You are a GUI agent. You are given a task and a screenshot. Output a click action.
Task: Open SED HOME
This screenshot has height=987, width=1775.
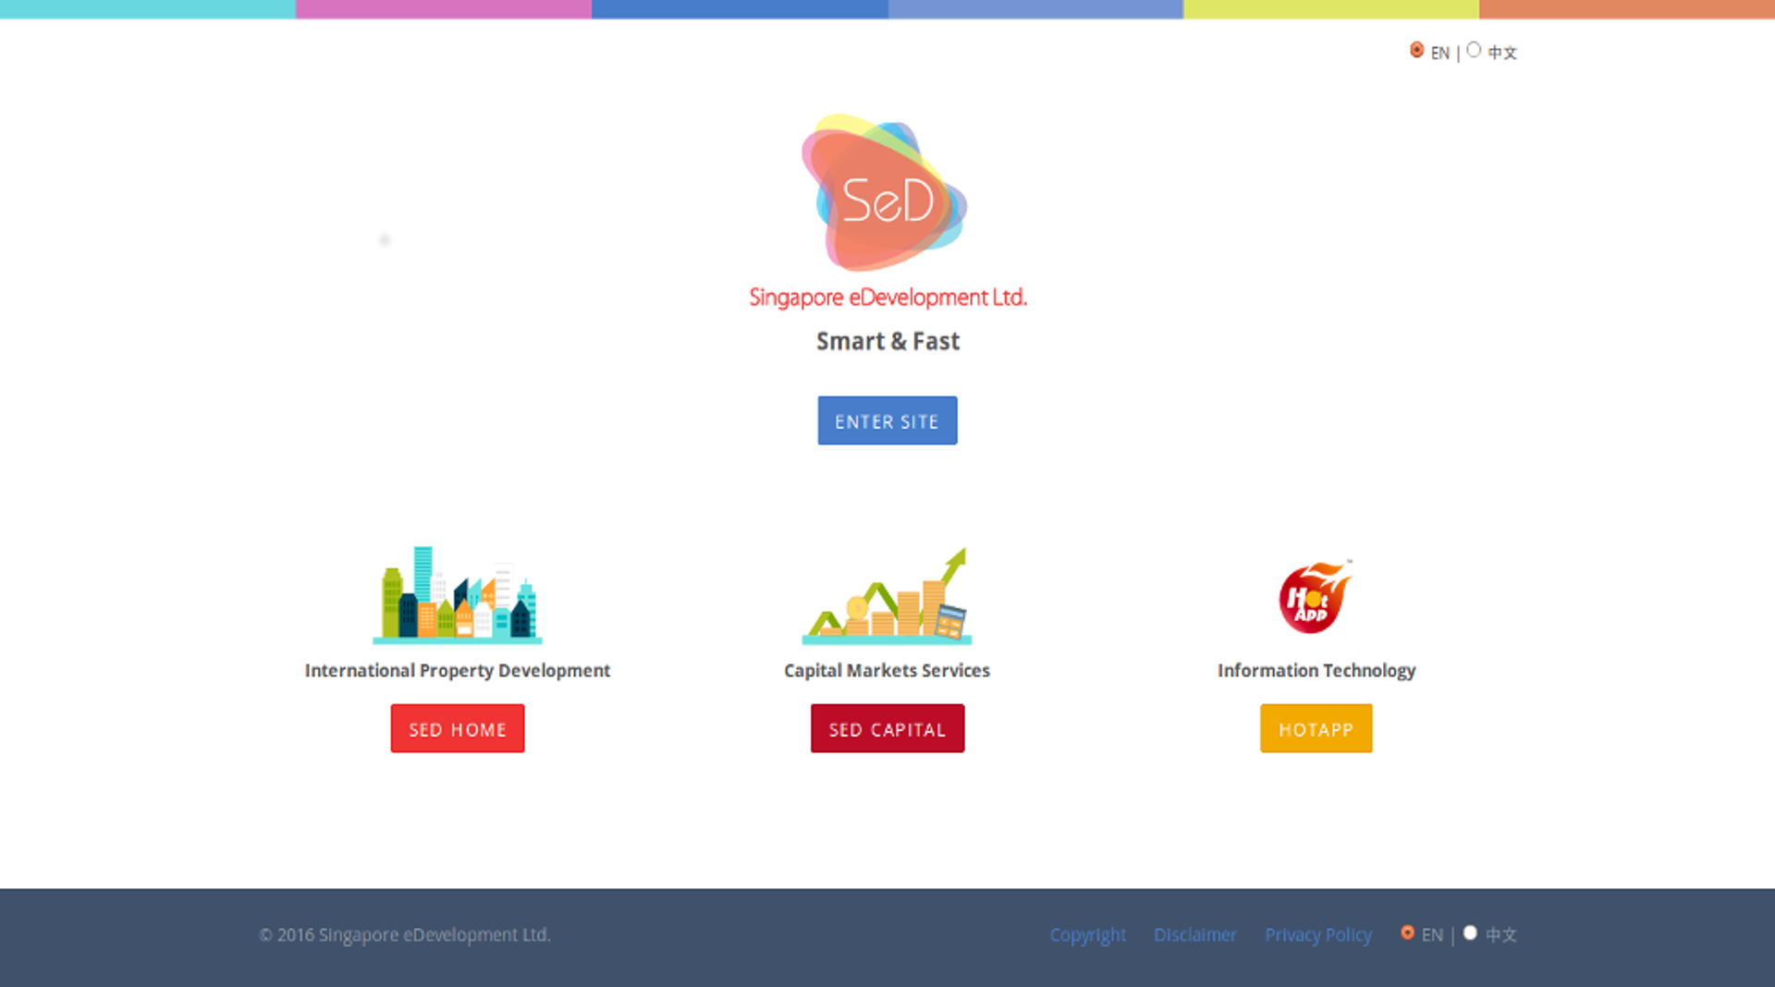point(457,728)
